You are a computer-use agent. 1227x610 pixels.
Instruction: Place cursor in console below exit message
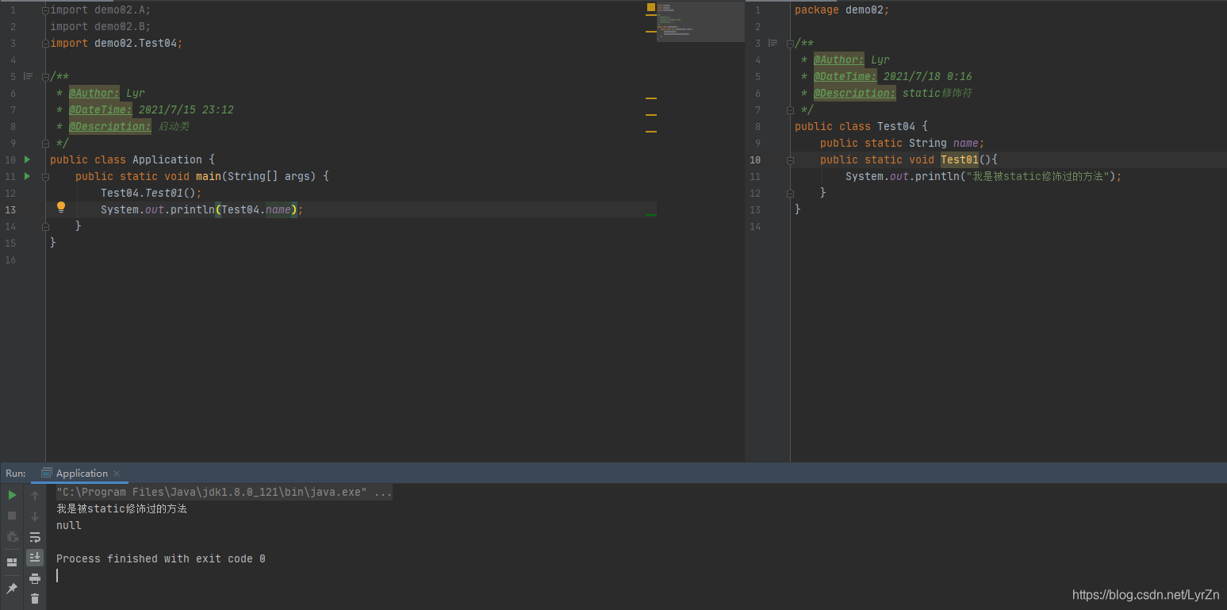click(x=57, y=575)
